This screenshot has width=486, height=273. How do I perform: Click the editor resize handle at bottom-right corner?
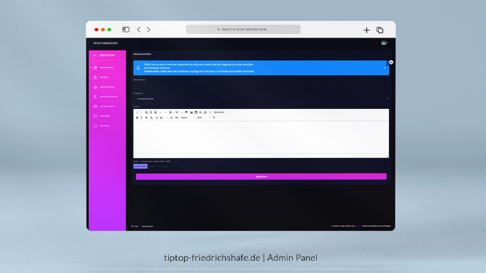(387, 156)
